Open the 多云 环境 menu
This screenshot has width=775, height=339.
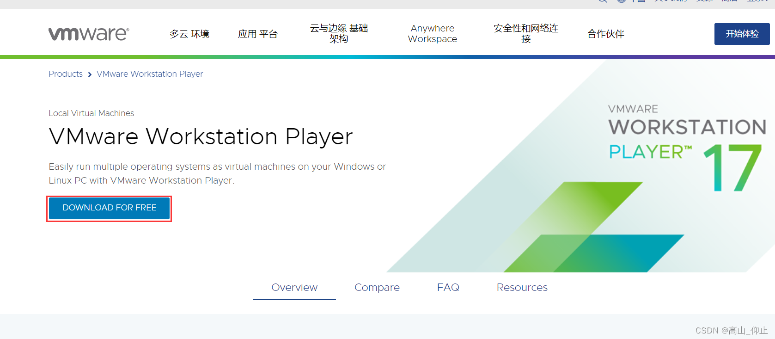(x=189, y=34)
